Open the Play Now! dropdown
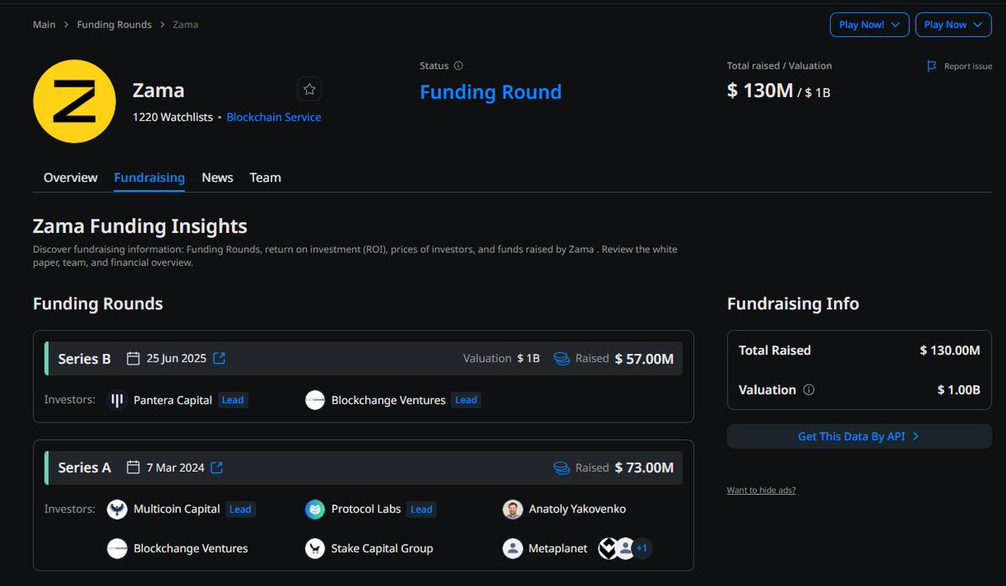Viewport: 1006px width, 586px height. pyautogui.click(x=869, y=24)
